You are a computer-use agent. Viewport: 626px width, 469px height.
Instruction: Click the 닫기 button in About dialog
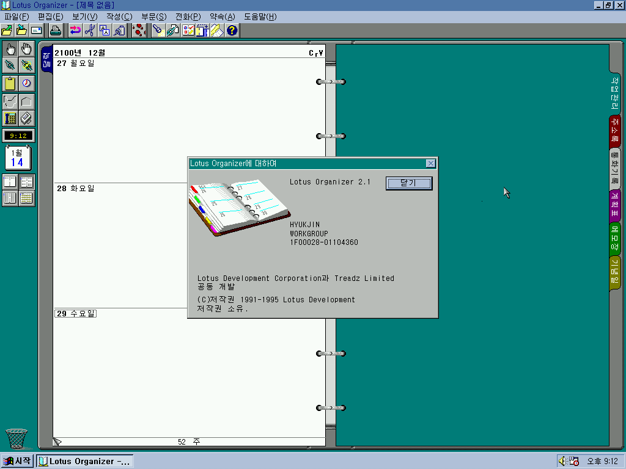pos(409,183)
